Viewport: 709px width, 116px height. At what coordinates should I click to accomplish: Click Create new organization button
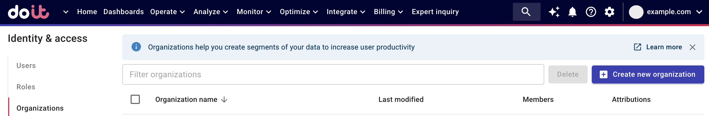click(x=648, y=74)
